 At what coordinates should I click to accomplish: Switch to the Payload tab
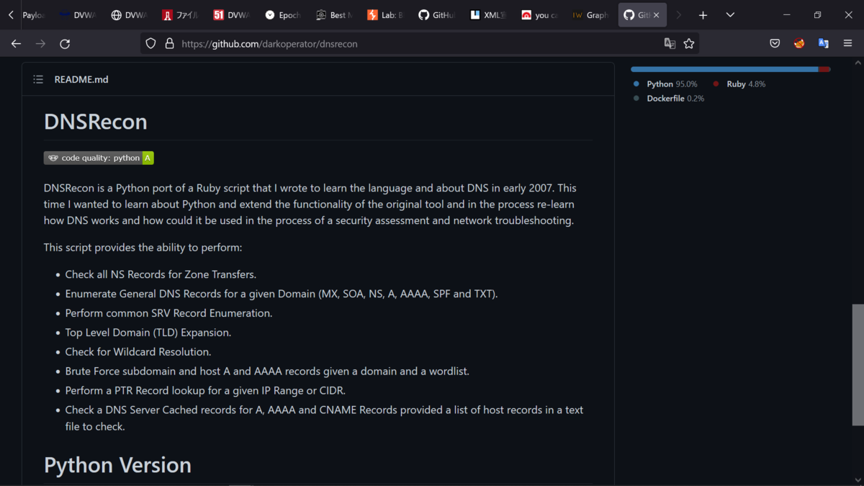pos(32,15)
